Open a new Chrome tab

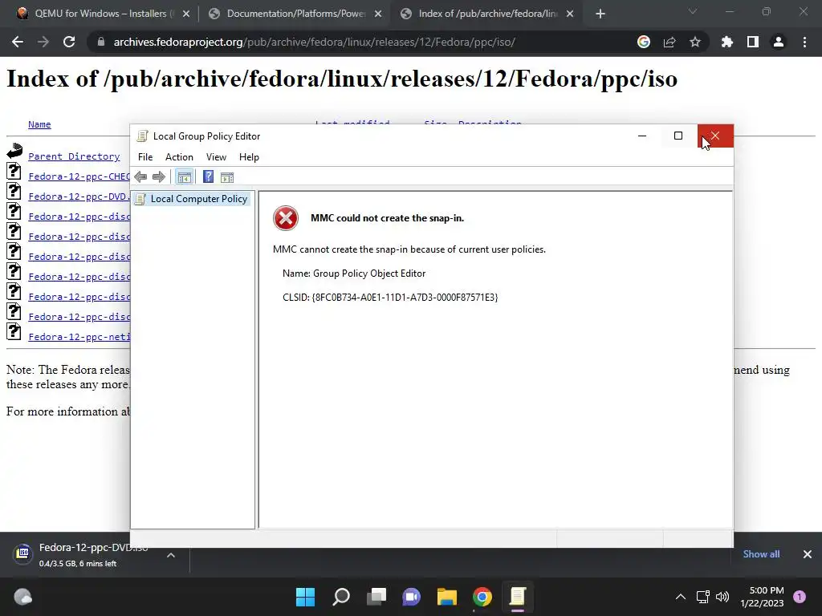(600, 14)
